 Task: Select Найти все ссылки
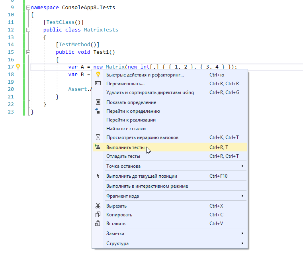(170, 129)
